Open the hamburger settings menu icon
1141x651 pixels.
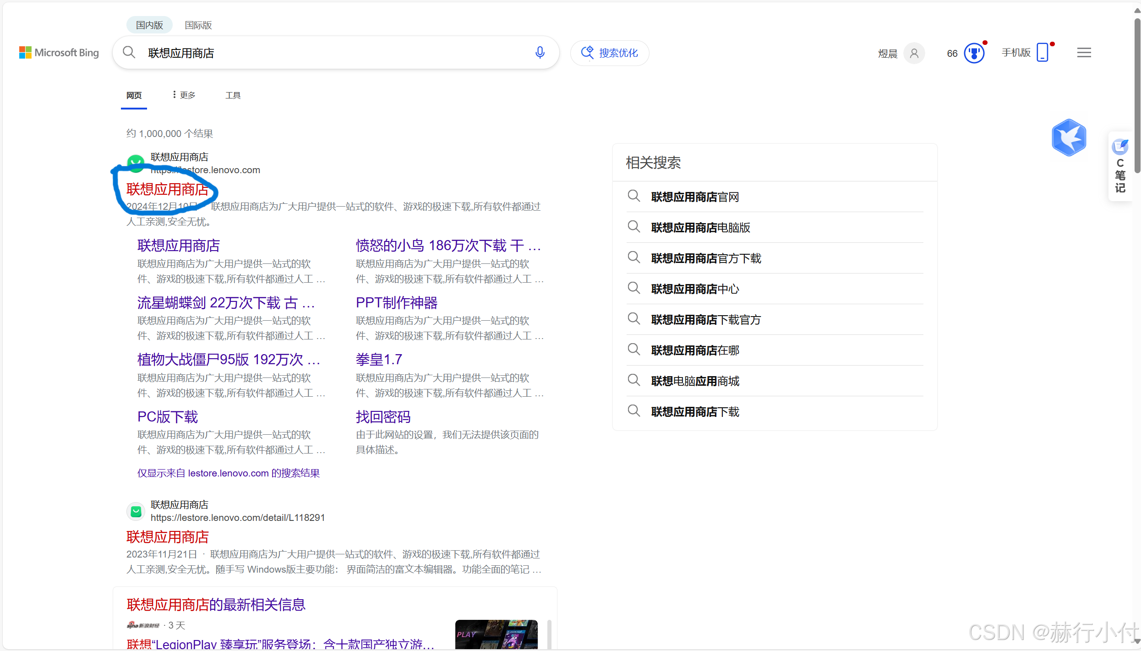[x=1084, y=53]
